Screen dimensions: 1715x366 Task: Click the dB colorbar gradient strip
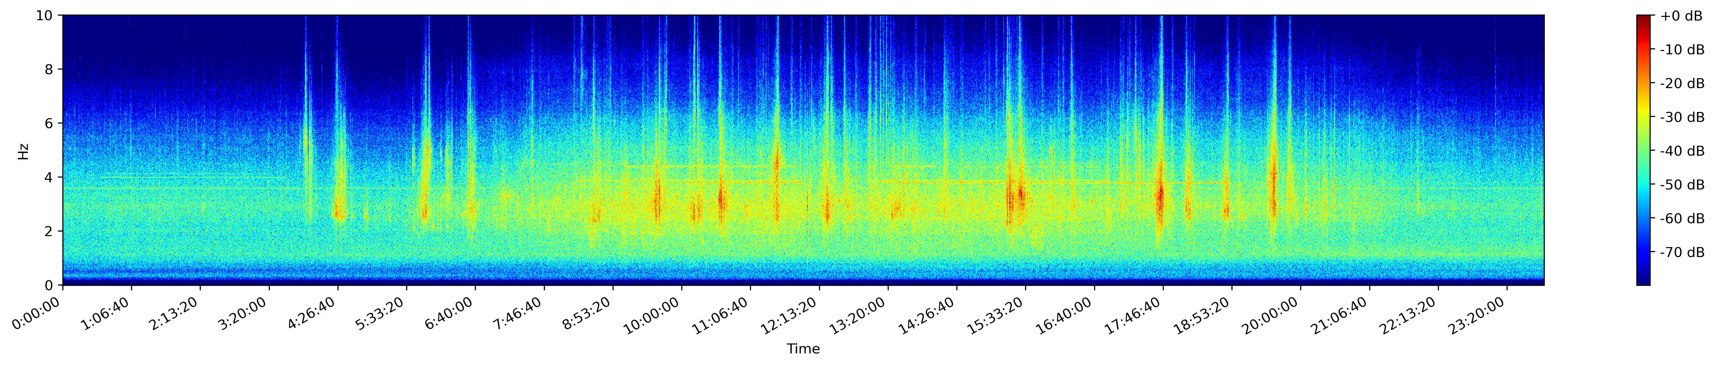(x=1644, y=150)
